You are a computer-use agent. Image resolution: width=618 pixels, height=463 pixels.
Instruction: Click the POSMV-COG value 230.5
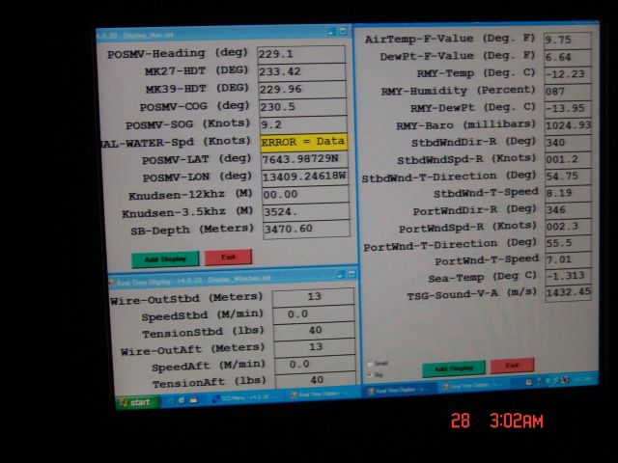(303, 107)
